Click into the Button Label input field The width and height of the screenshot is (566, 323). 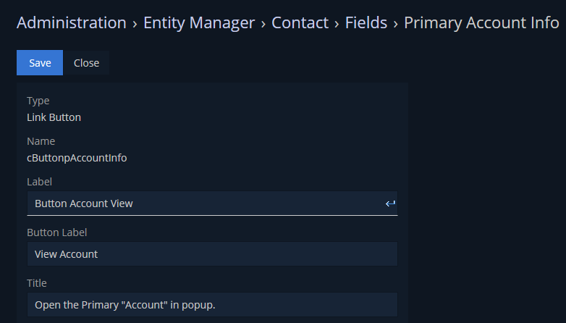pyautogui.click(x=212, y=254)
